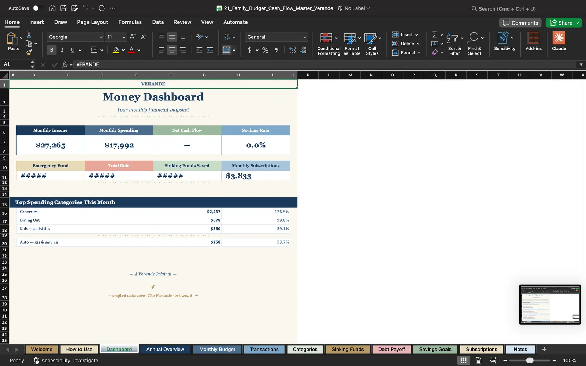Toggle Underline formatting

pyautogui.click(x=73, y=50)
